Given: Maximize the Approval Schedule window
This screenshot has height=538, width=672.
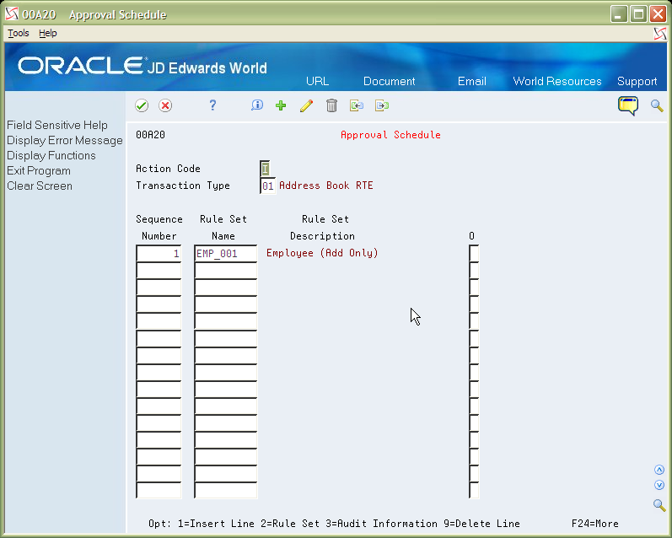Looking at the screenshot, I should [x=638, y=14].
